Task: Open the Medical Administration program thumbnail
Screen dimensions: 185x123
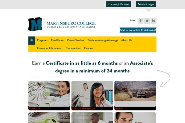Action: coord(92,96)
